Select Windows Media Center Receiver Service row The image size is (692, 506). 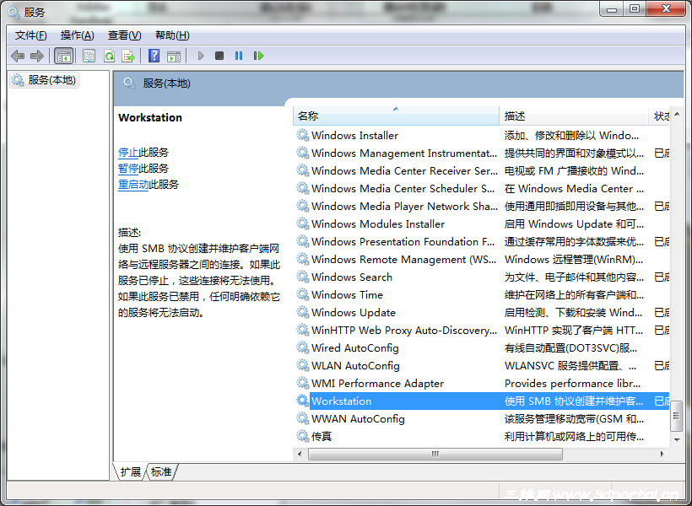coord(482,170)
